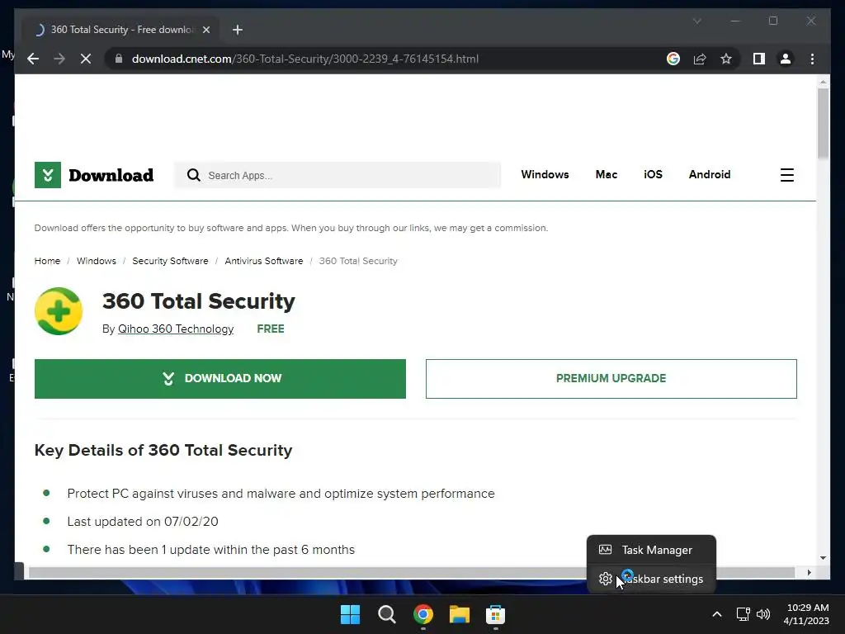Open the Windows navigation item
Viewport: 845px width, 634px height.
pyautogui.click(x=545, y=175)
